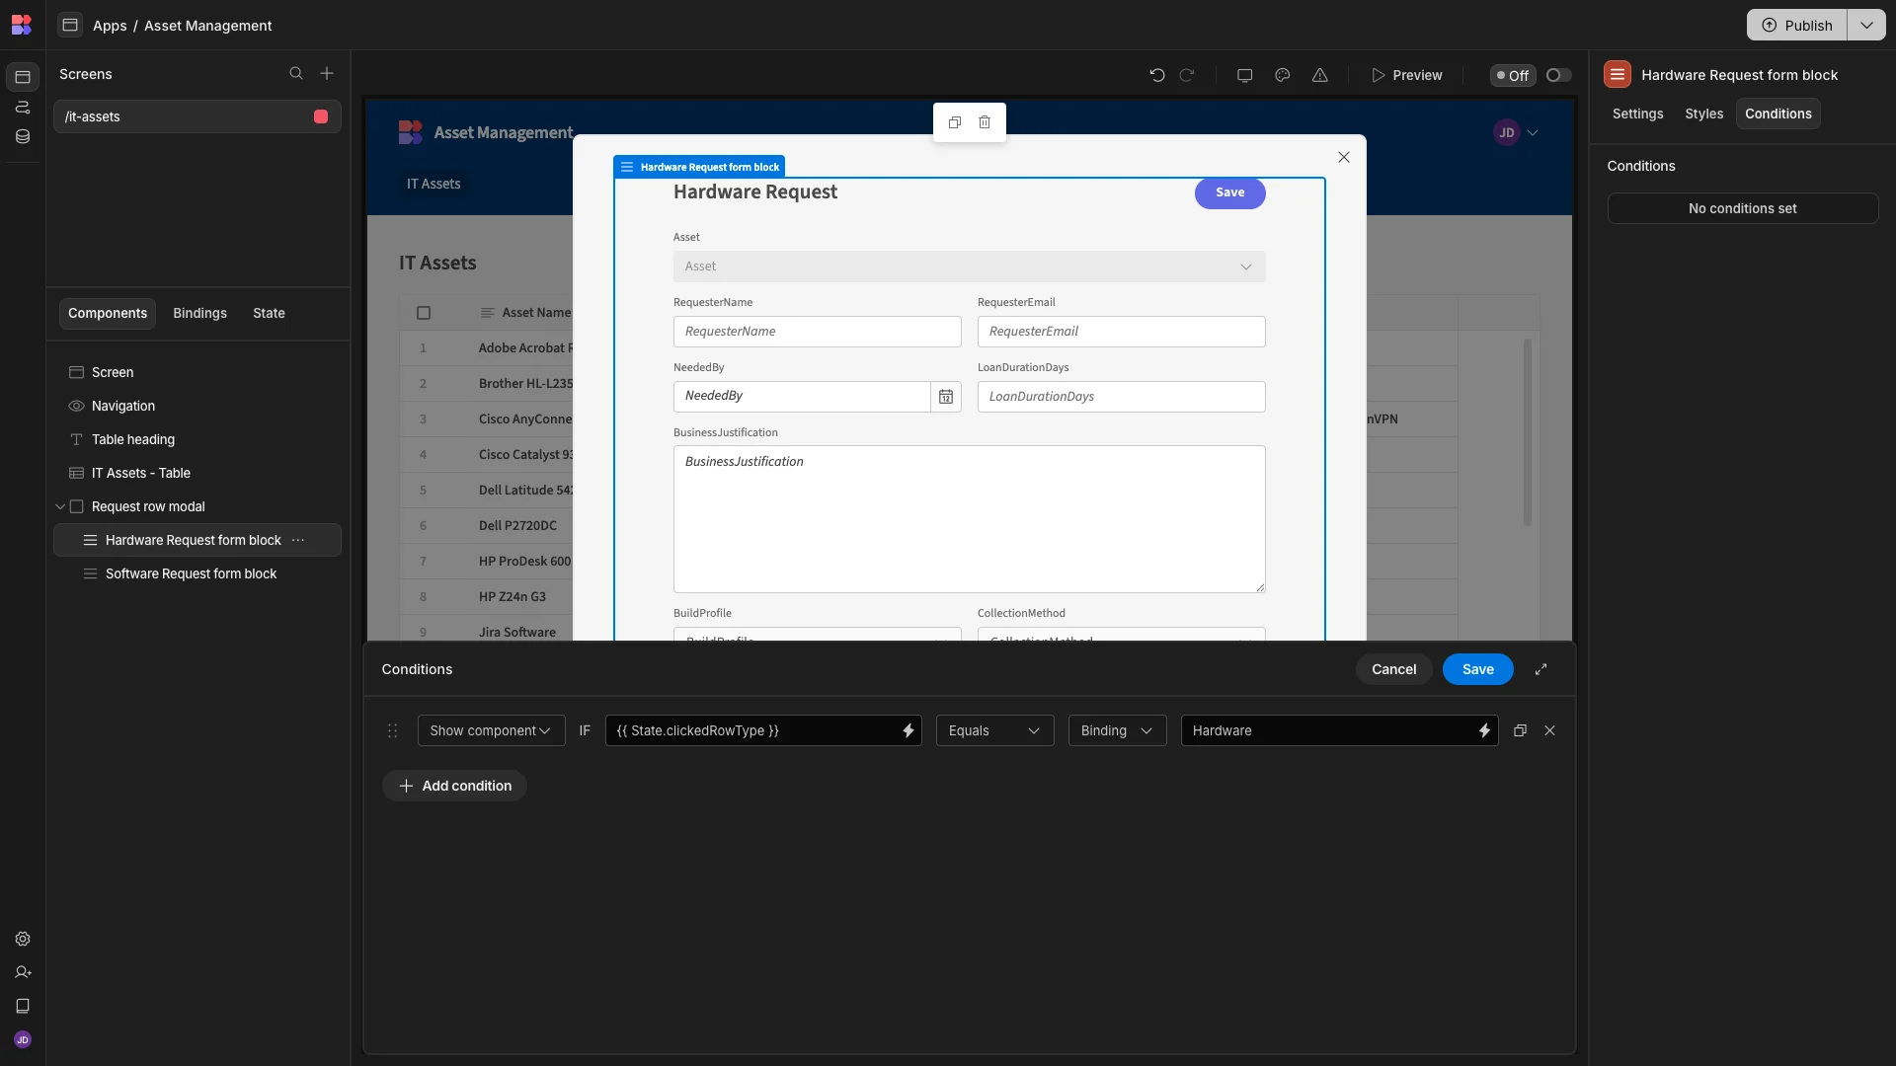Switch to the Styles tab

coord(1703,114)
